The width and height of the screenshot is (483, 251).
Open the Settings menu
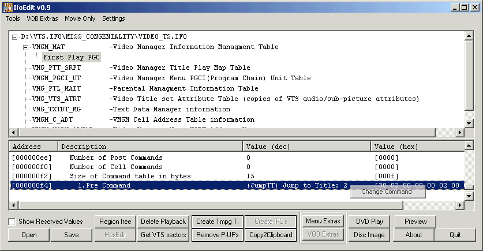(114, 18)
